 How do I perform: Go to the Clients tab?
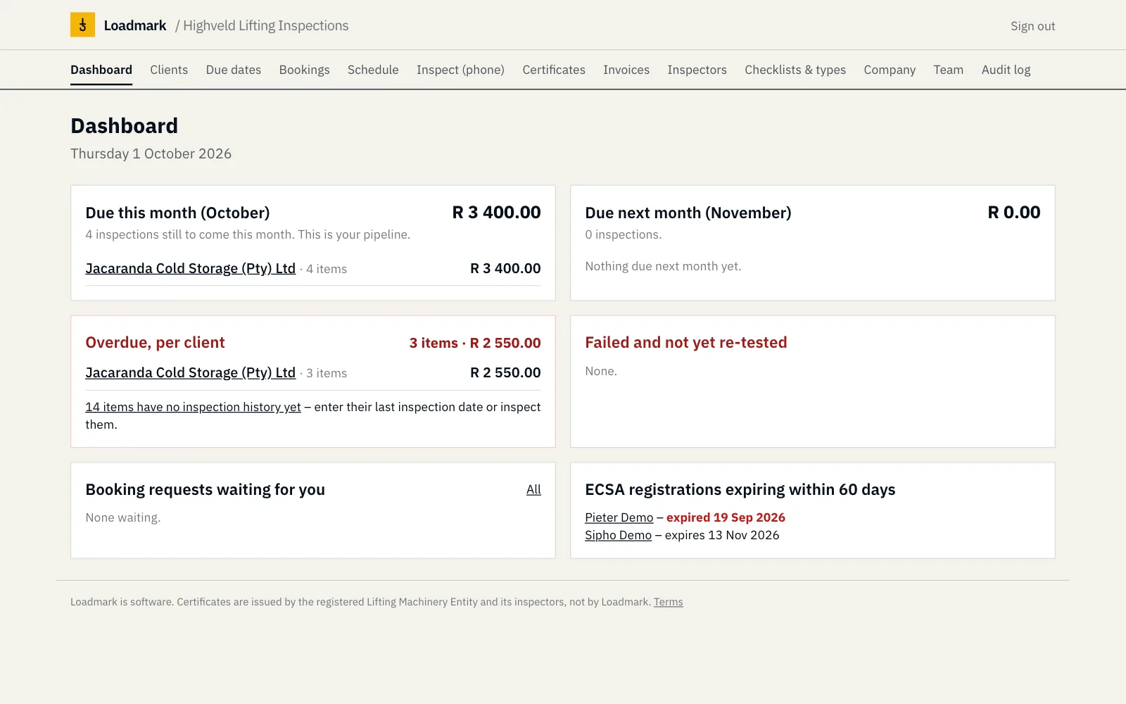point(169,70)
